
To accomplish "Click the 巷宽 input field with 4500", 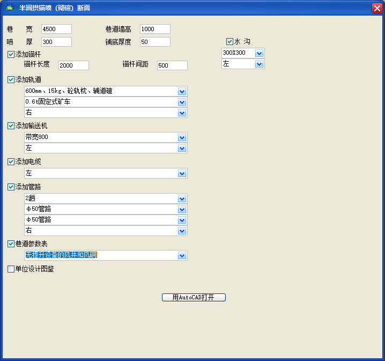I will (x=56, y=29).
